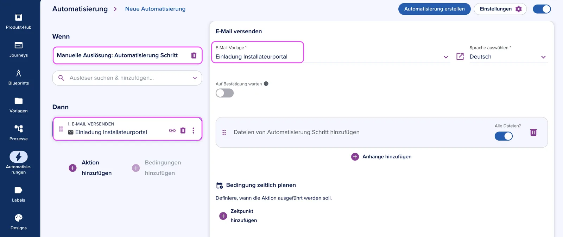Navigate to Journeys in the sidebar
The image size is (563, 237).
pyautogui.click(x=19, y=49)
